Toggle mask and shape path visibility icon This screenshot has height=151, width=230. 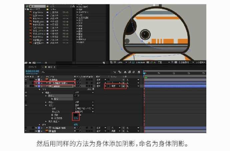click(133, 62)
